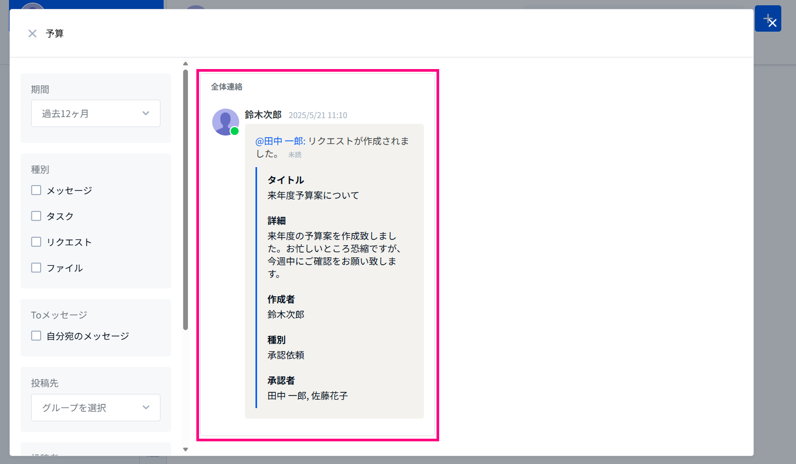This screenshot has width=796, height=464.
Task: Open the グループを選択 dropdown
Action: pos(96,408)
